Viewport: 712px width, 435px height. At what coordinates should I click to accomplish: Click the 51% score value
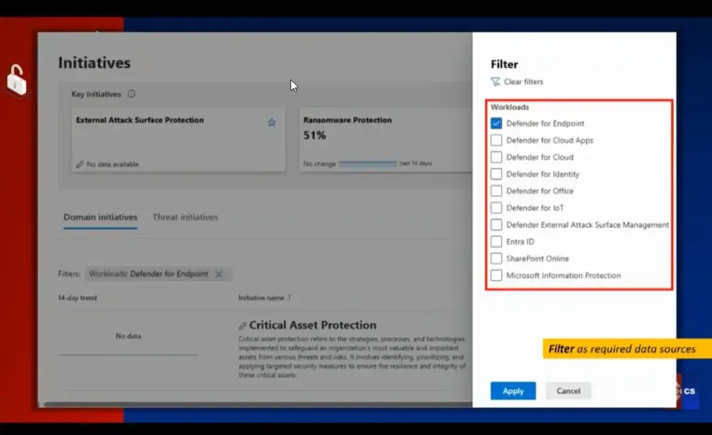tap(315, 136)
